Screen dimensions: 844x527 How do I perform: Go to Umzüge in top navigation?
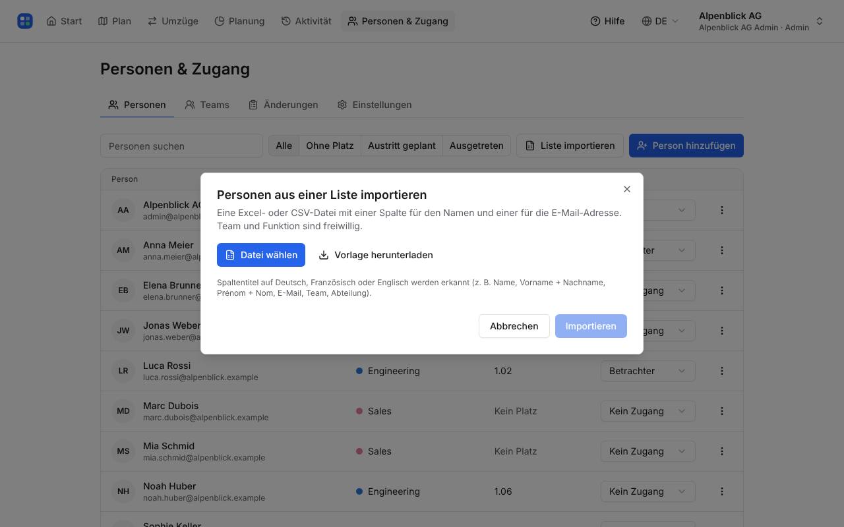click(x=173, y=21)
